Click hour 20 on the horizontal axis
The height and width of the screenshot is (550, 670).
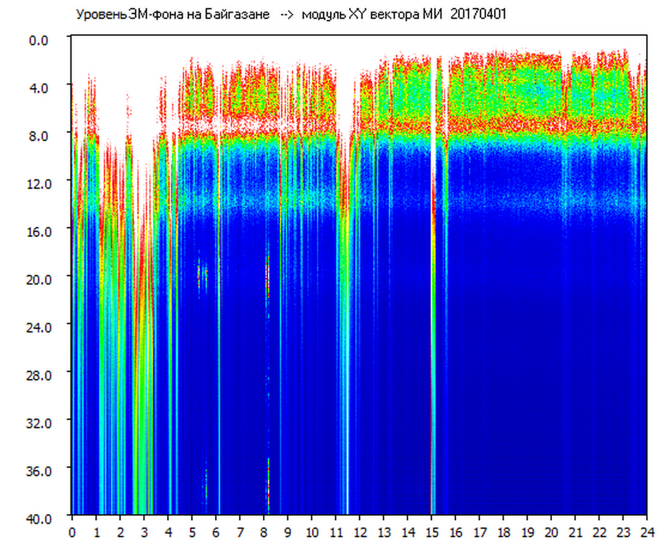[551, 532]
